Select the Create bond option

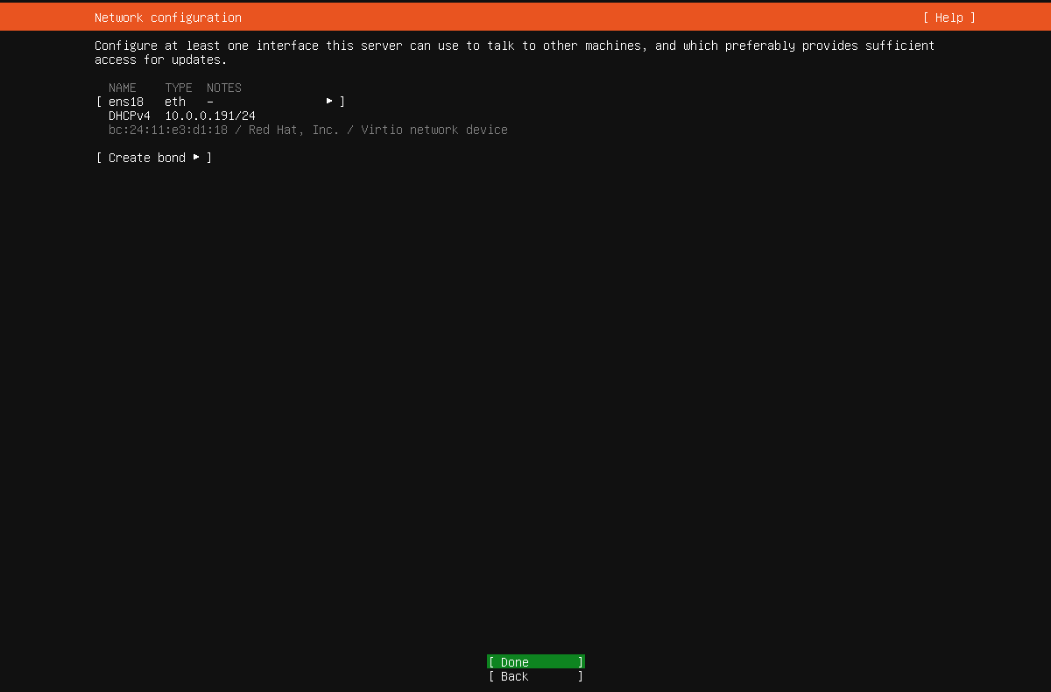tap(146, 158)
